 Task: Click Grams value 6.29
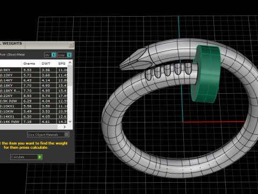[x=27, y=101]
